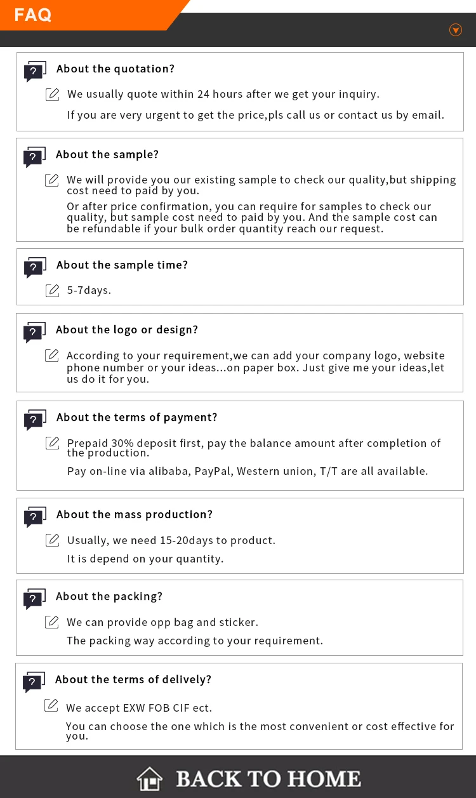Click the pencil edit icon beside the '5-7days' answer
This screenshot has height=798, width=476.
[53, 291]
